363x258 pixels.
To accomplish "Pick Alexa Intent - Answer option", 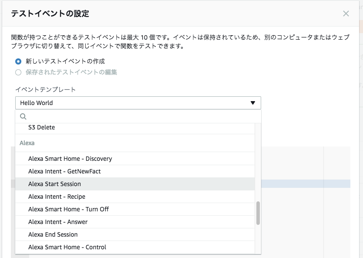I will point(58,222).
